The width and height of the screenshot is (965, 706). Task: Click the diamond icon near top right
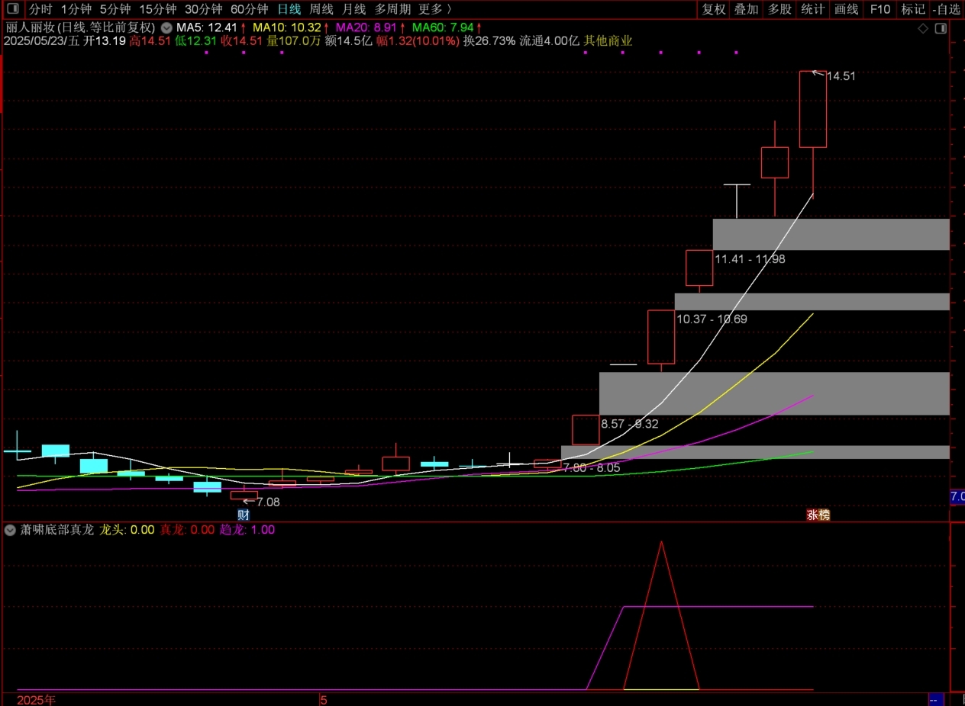923,28
